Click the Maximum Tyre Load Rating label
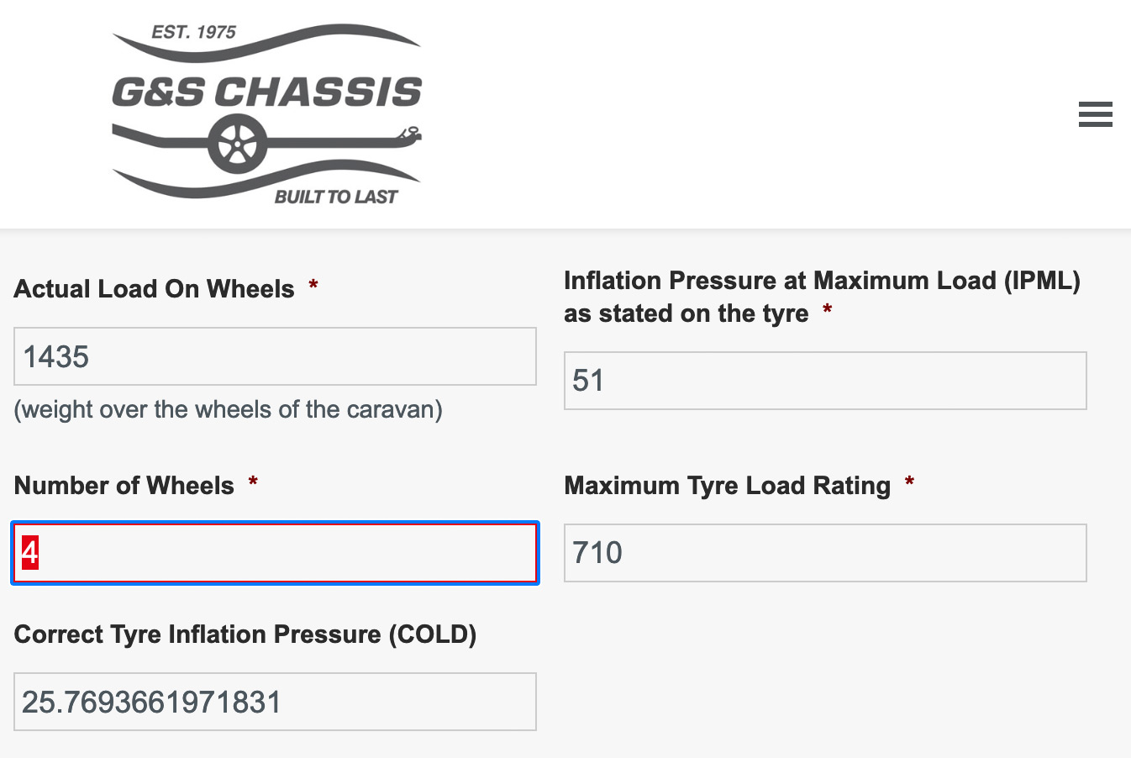 (727, 486)
